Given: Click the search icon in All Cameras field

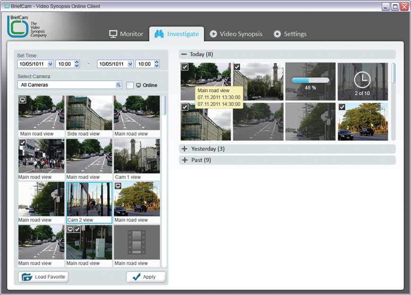Looking at the screenshot, I should point(119,85).
